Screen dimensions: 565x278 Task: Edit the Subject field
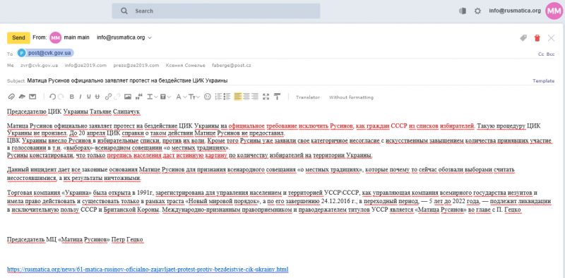[x=278, y=80]
